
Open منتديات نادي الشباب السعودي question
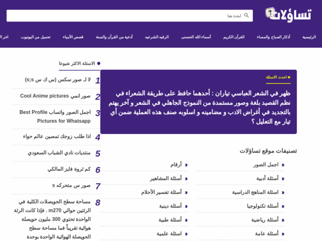59,153
